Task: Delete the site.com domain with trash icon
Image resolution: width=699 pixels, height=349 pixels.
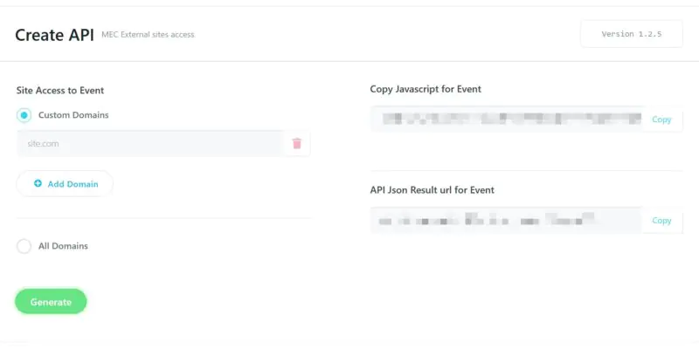Action: point(296,144)
